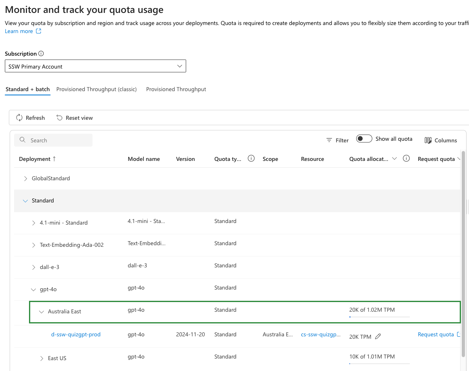Open the Learn more link
This screenshot has width=469, height=371.
(19, 31)
